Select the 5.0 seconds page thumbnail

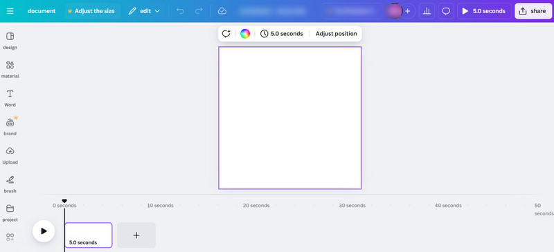point(89,235)
